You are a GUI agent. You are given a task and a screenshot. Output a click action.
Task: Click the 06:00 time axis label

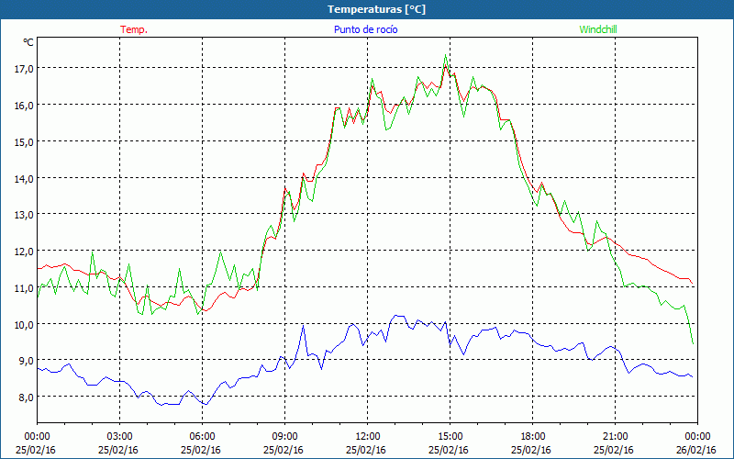[202, 437]
